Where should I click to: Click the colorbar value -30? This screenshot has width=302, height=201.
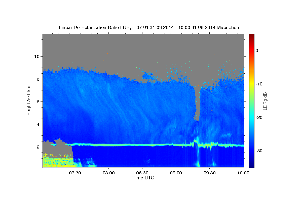point(259,151)
